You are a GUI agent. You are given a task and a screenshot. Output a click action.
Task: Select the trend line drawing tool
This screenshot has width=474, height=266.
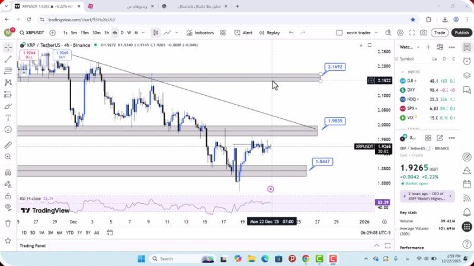tap(8, 59)
